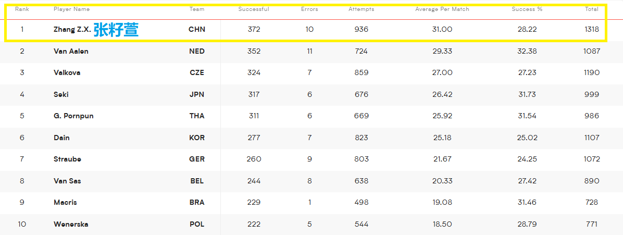Select player Valkova name
Viewport: 623px width, 235px height.
click(67, 73)
